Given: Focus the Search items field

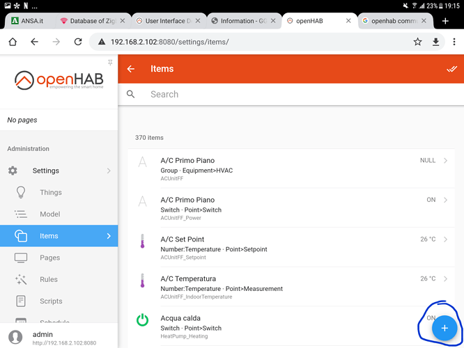Looking at the screenshot, I should click(x=291, y=95).
